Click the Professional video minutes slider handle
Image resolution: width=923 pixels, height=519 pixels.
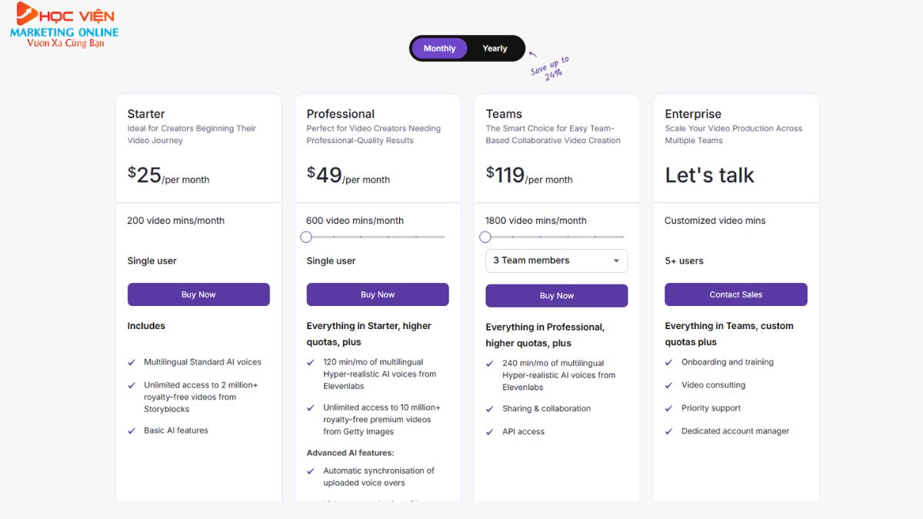tap(306, 237)
